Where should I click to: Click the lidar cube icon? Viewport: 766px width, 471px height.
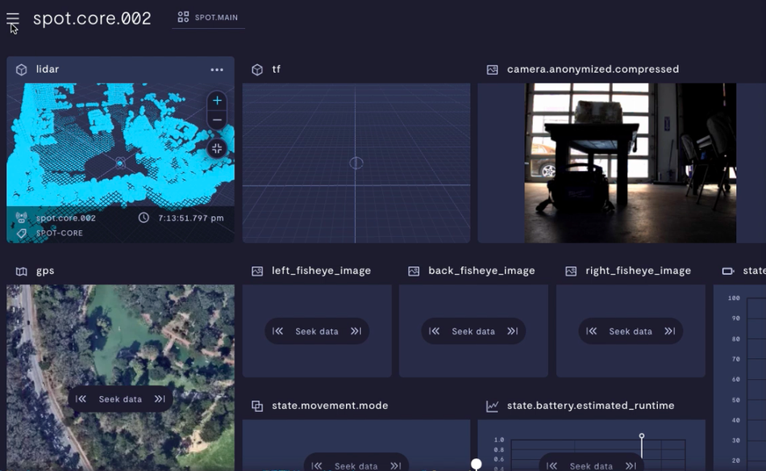click(22, 70)
